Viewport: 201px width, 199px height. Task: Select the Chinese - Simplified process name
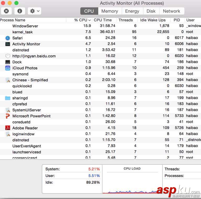[30, 80]
